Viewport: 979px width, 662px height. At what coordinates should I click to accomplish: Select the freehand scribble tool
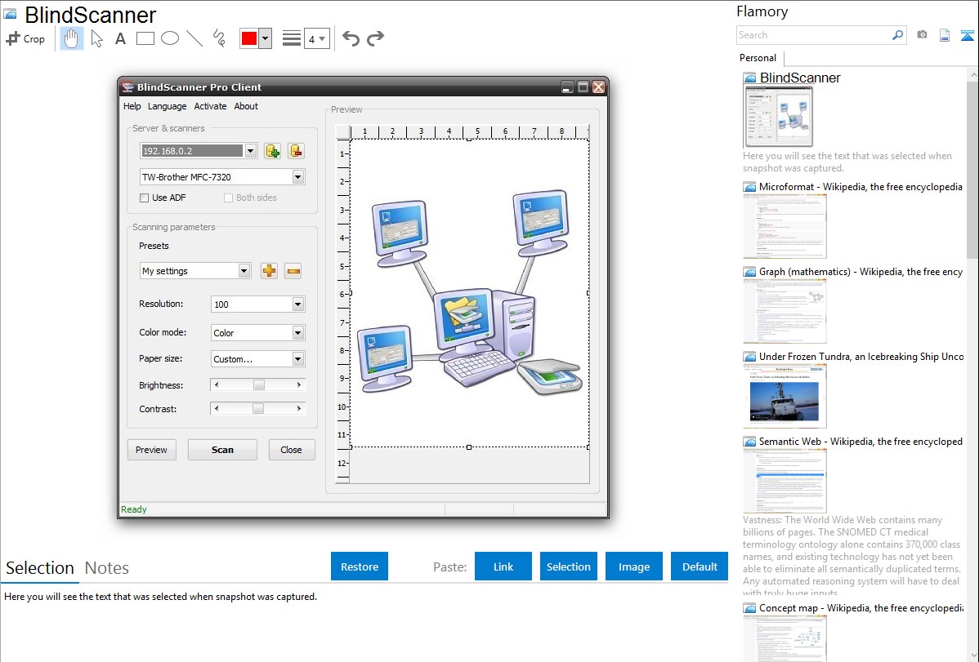click(x=219, y=38)
